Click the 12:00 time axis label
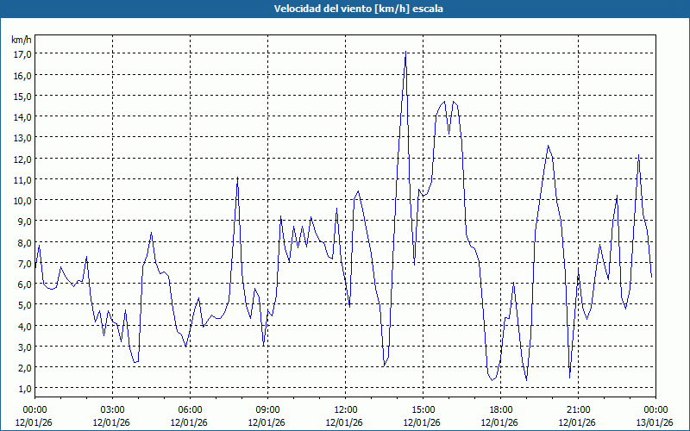690x431 pixels. point(345,409)
